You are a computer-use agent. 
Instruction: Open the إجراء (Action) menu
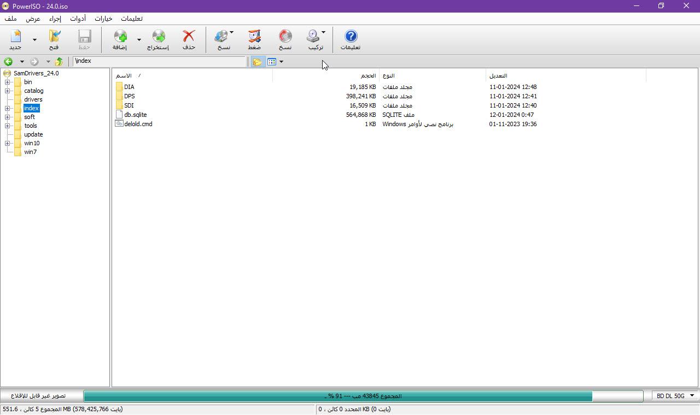tap(55, 19)
